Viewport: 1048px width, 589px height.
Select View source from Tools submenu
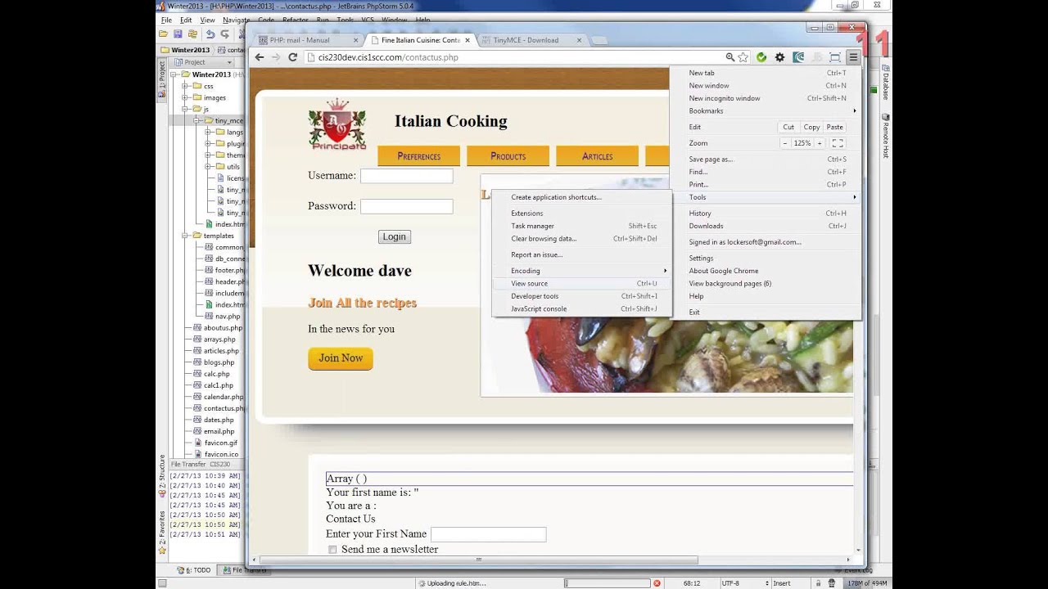(x=581, y=283)
